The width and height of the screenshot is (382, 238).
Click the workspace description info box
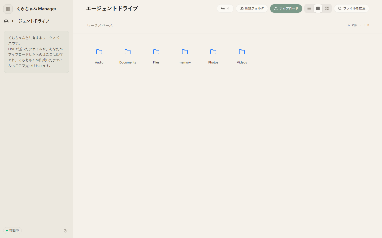(36, 52)
